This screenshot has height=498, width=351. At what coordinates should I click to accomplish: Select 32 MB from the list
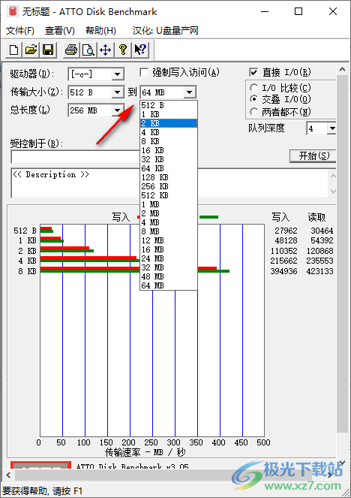[169, 267]
